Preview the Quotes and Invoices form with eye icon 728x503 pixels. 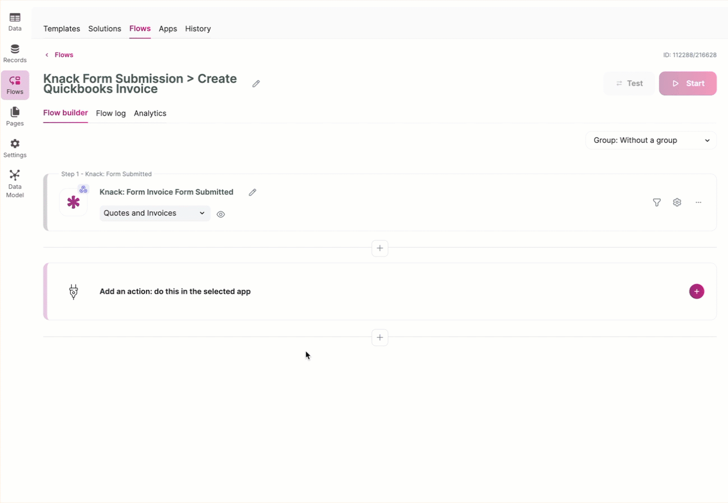[x=221, y=214]
